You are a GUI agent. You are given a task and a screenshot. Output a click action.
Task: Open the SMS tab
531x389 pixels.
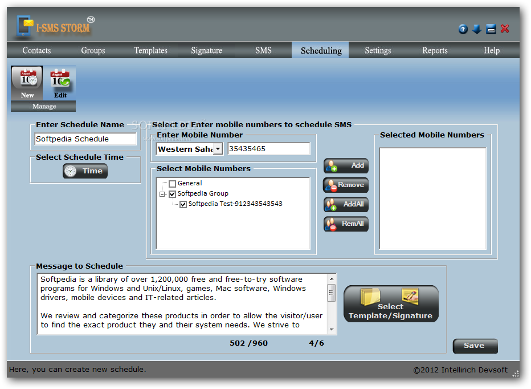pyautogui.click(x=263, y=50)
